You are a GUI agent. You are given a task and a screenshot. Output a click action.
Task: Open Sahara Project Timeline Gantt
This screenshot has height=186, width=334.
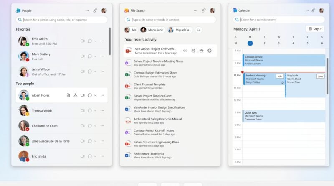pyautogui.click(x=170, y=97)
